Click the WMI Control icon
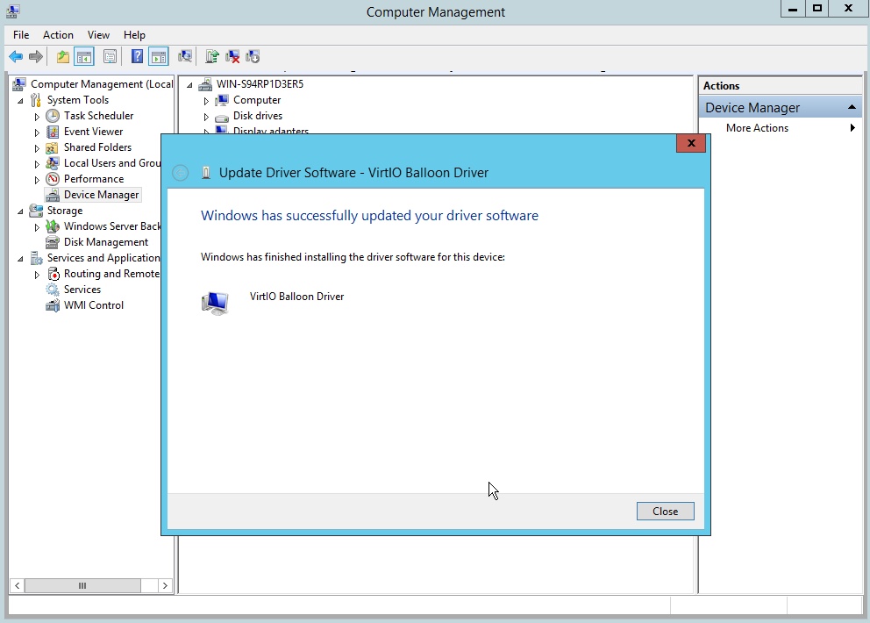 [x=52, y=305]
